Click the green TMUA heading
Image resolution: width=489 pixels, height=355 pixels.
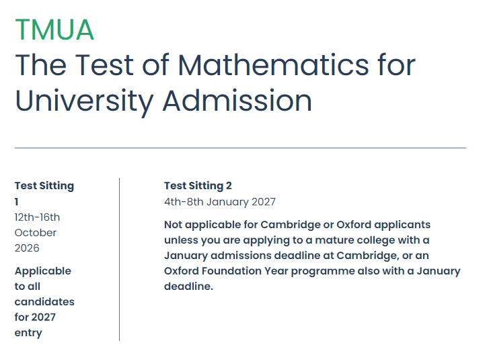pos(54,30)
